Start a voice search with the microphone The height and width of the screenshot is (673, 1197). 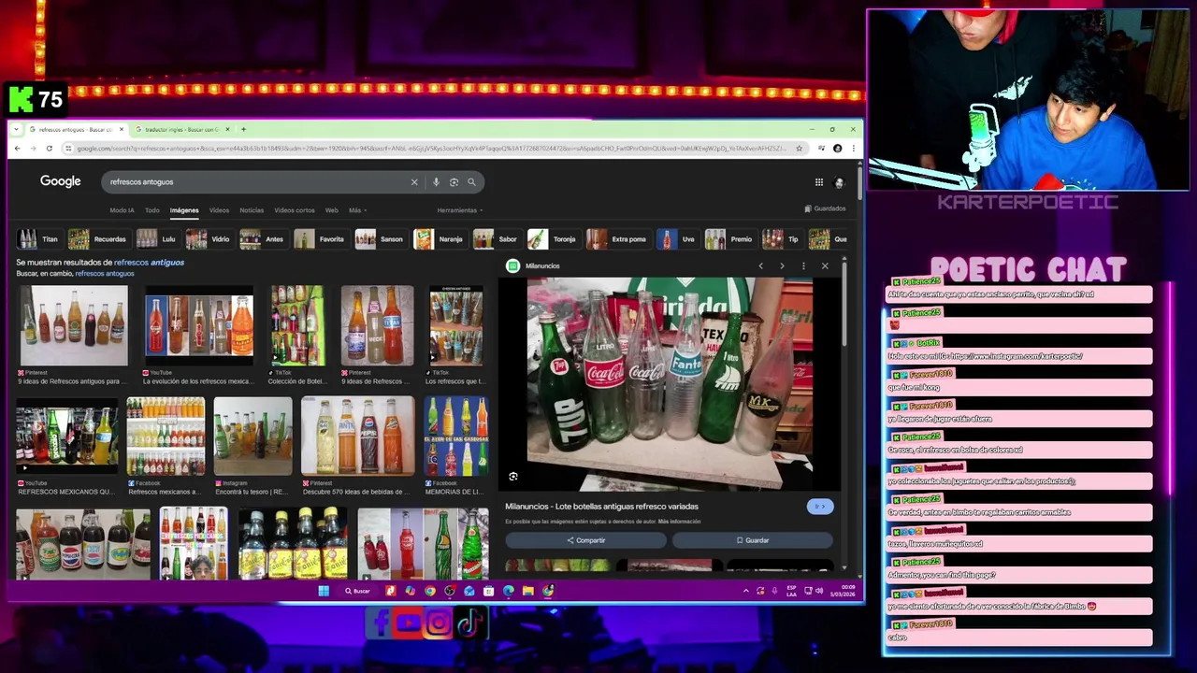click(x=436, y=182)
